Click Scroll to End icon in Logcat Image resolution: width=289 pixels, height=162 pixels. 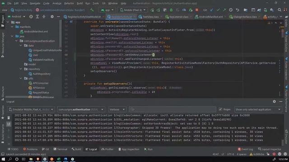tap(9, 124)
